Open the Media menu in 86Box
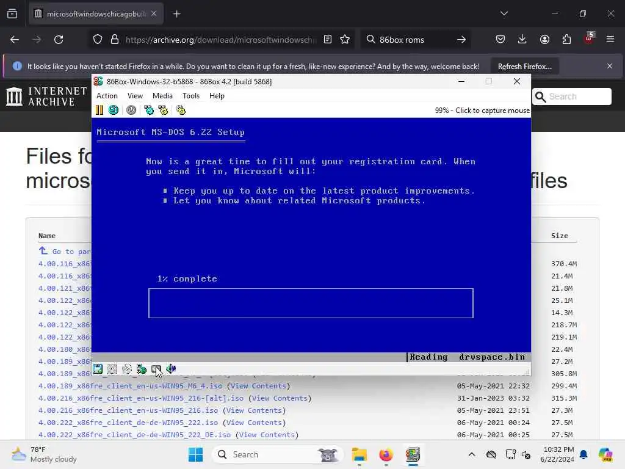This screenshot has width=625, height=469. (162, 96)
